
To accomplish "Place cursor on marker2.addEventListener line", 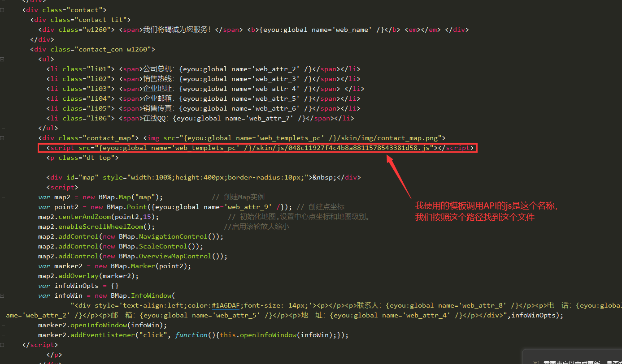I will 193,335.
